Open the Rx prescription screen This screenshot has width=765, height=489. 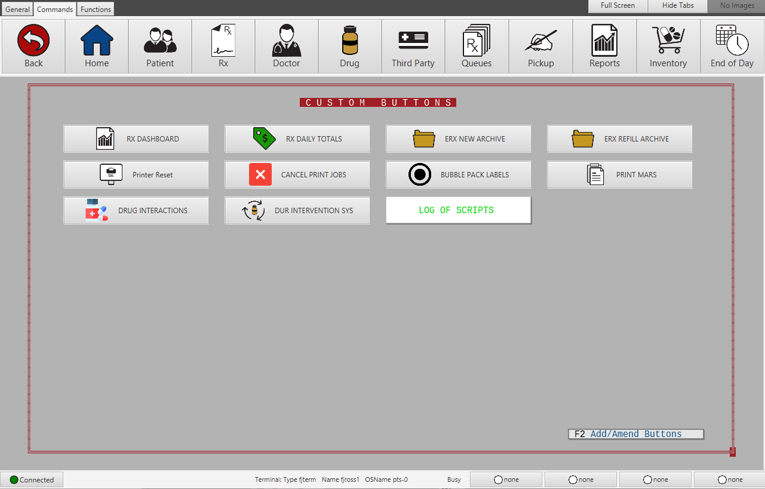pyautogui.click(x=223, y=46)
